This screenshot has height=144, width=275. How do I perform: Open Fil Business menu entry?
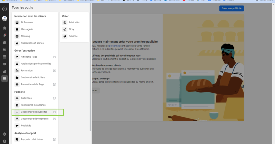(35, 22)
